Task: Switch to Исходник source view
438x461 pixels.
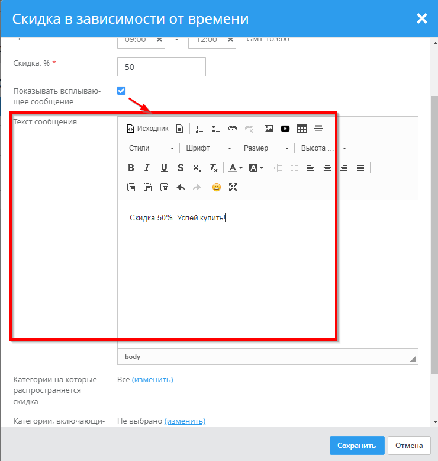Action: [x=148, y=129]
